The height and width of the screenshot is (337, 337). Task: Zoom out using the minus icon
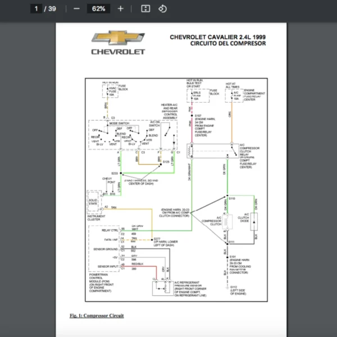click(x=76, y=9)
